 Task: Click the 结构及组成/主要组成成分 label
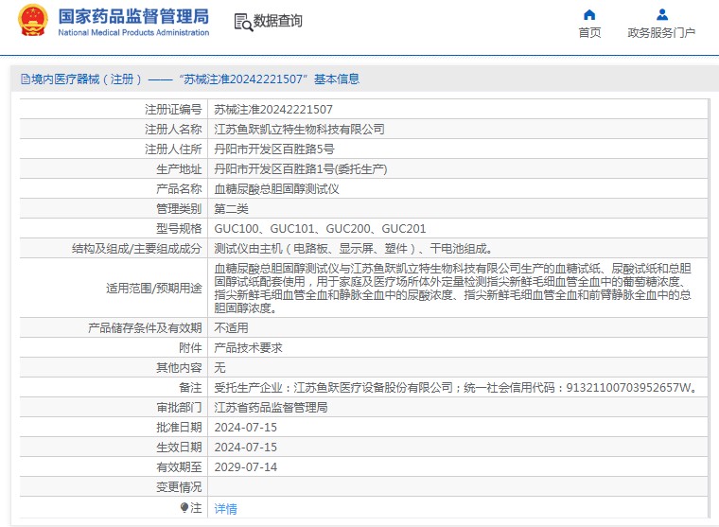click(x=136, y=249)
